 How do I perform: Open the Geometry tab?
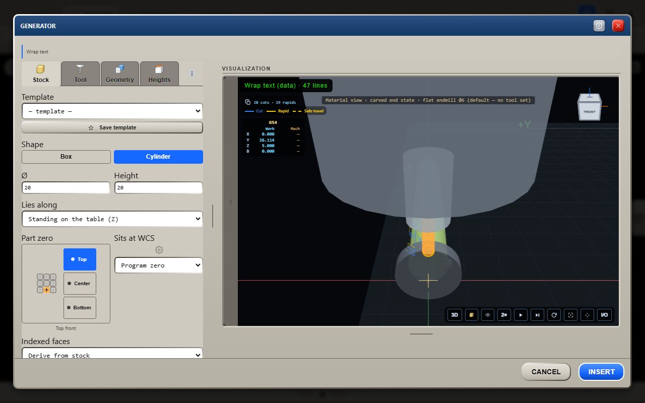click(x=120, y=74)
